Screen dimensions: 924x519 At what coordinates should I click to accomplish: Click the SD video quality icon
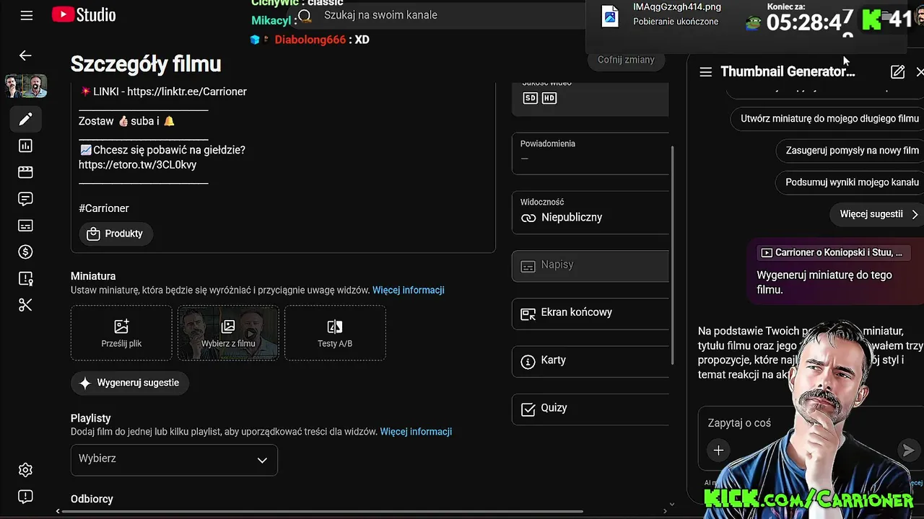point(531,98)
